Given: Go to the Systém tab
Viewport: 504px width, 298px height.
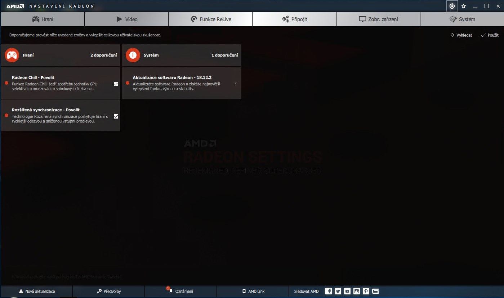Looking at the screenshot, I should click(462, 19).
